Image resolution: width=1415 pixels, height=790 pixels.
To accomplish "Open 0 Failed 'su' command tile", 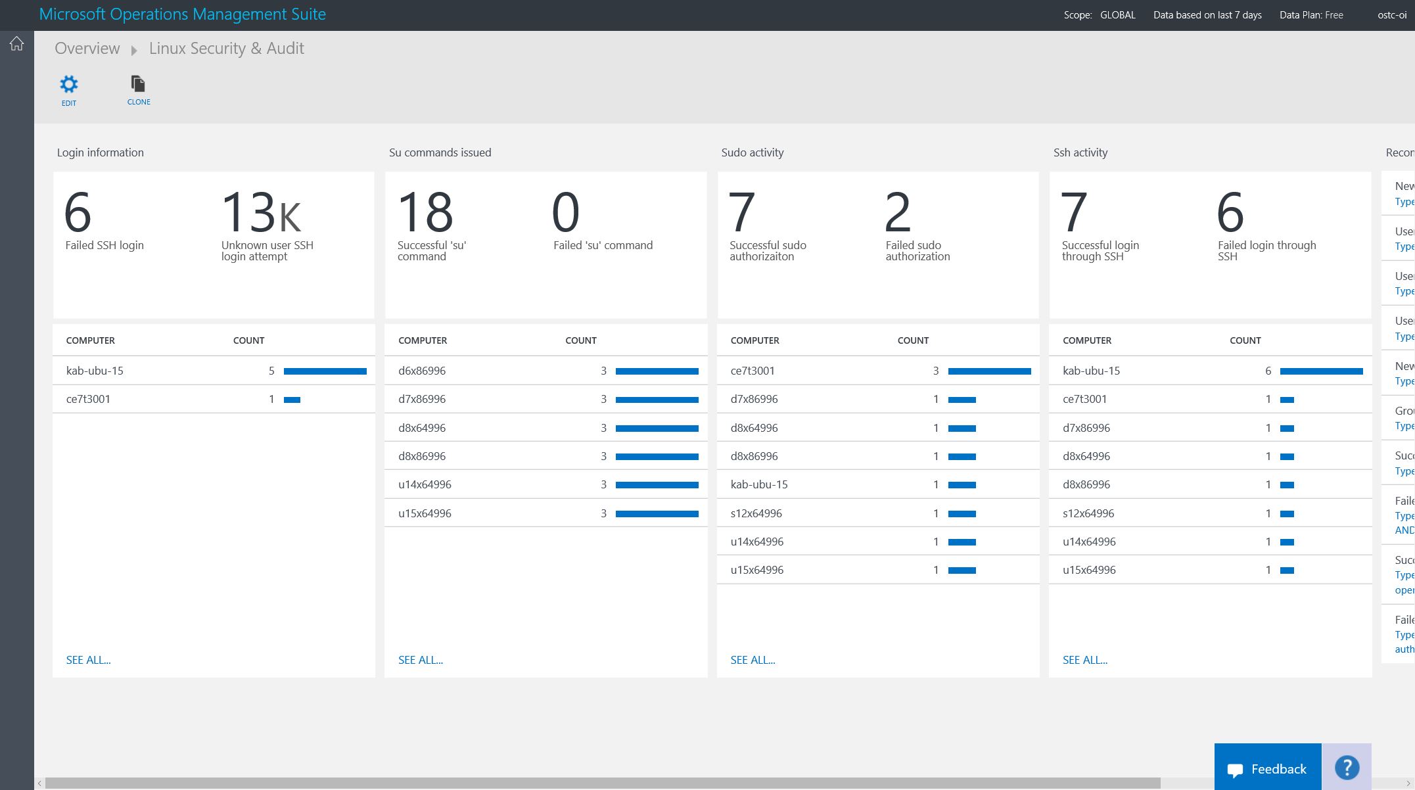I will [x=603, y=220].
